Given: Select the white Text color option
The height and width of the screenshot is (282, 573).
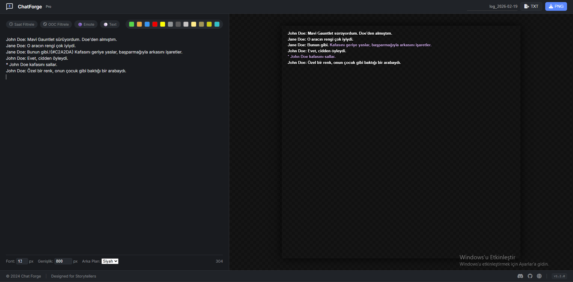Looking at the screenshot, I should pos(110,24).
